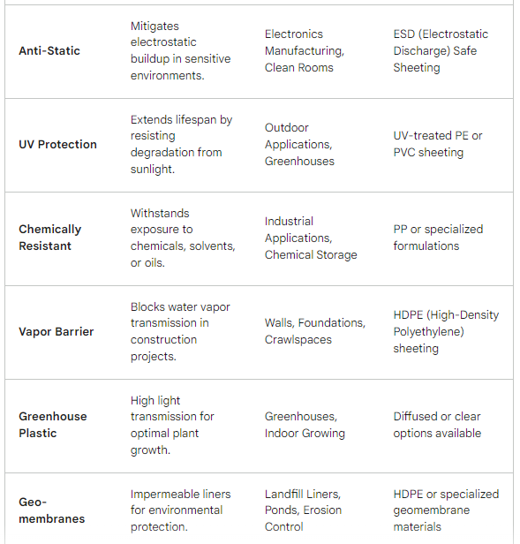Screen dimensions: 520x544
Task: Click the Chemically Resistant heading cell
Action: pos(50,238)
